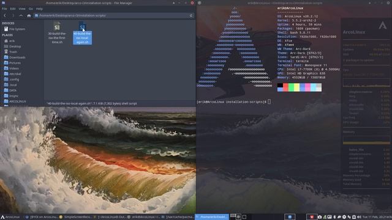The width and height of the screenshot is (392, 220).
Task: Open the File menu in File Manager
Action: (x=4, y=9)
